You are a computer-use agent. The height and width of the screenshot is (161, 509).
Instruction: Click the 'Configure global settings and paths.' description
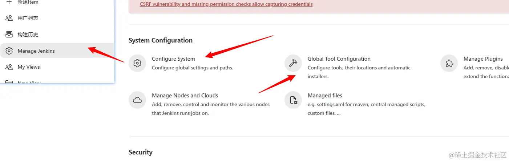click(x=193, y=68)
